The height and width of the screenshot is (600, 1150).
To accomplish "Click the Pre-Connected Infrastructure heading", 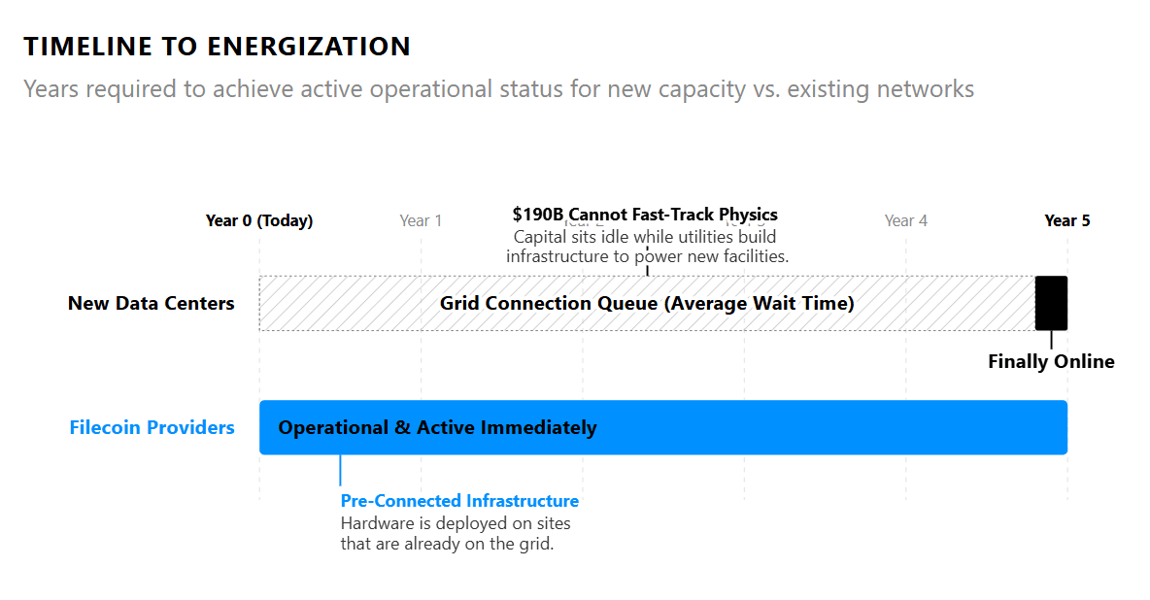I will click(x=459, y=501).
